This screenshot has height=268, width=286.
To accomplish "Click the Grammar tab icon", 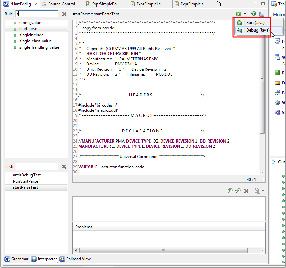I will [7, 259].
